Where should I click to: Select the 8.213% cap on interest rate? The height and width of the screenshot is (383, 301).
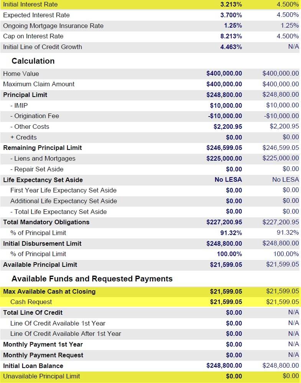tap(231, 36)
